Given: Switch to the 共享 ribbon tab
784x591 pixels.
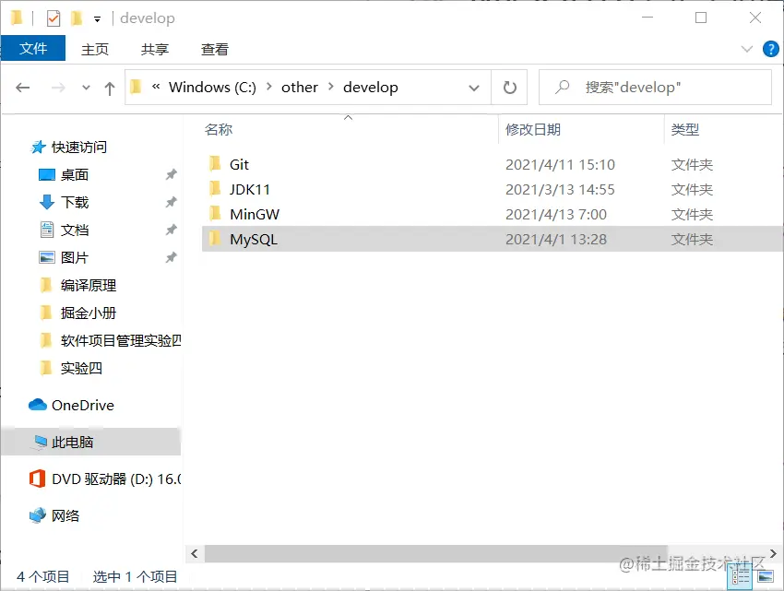Looking at the screenshot, I should coord(155,49).
